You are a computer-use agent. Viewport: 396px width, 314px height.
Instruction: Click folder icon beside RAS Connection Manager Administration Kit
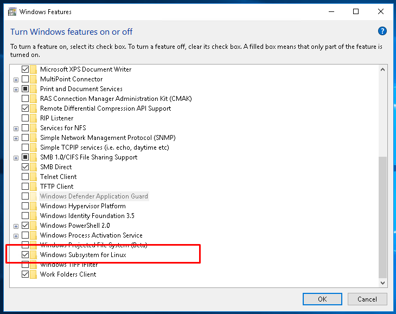33,99
